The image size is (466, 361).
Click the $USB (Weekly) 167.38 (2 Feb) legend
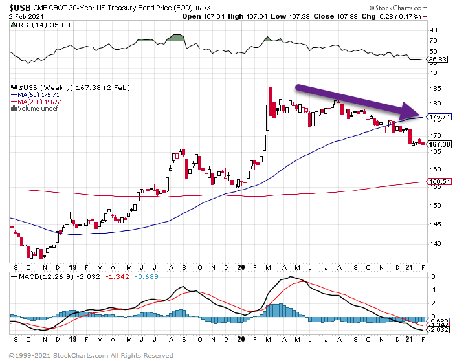click(74, 87)
